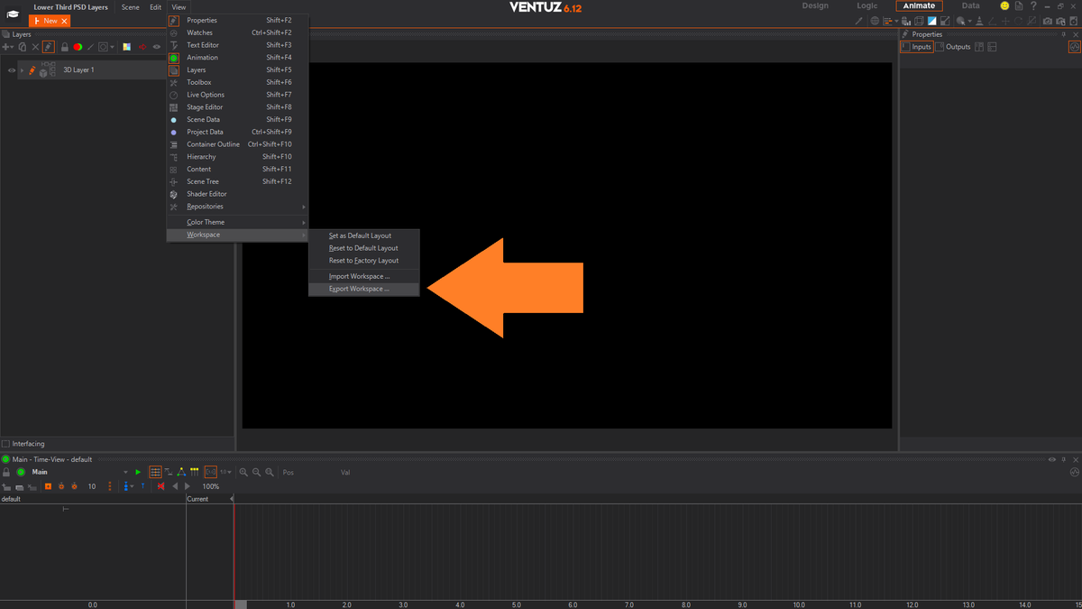Click the next keyframe arrow in timeline
The height and width of the screenshot is (609, 1082).
click(188, 486)
